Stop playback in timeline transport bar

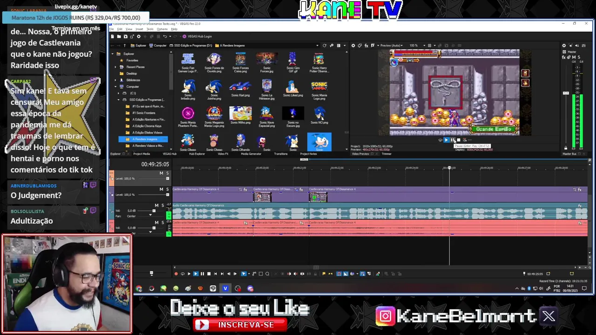[x=209, y=274]
